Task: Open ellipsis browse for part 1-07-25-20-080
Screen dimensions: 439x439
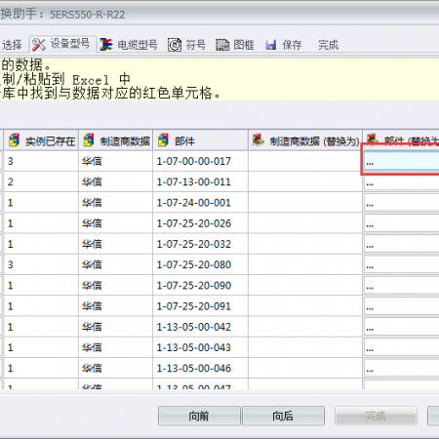Action: click(370, 265)
